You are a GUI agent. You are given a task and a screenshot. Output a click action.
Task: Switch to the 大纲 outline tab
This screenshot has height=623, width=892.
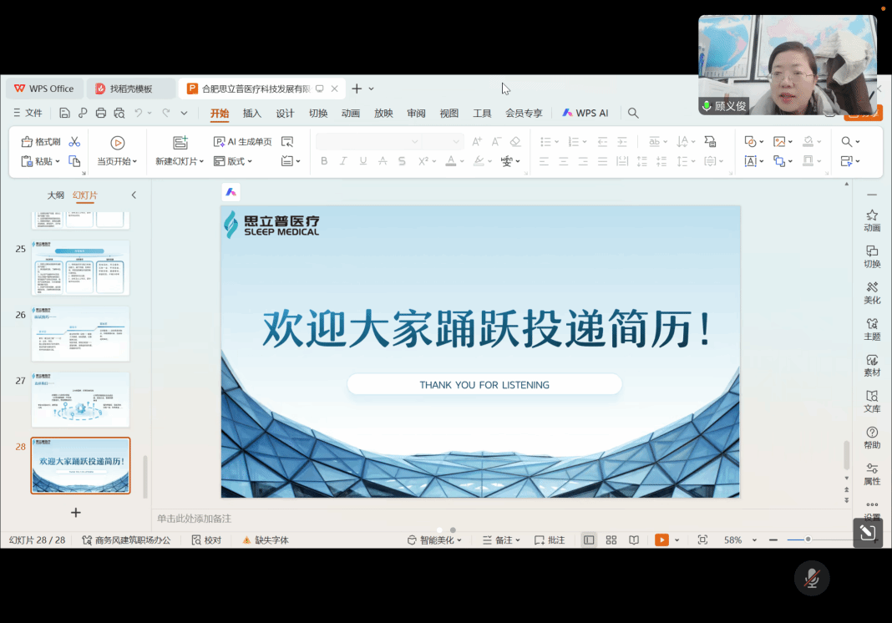click(55, 195)
